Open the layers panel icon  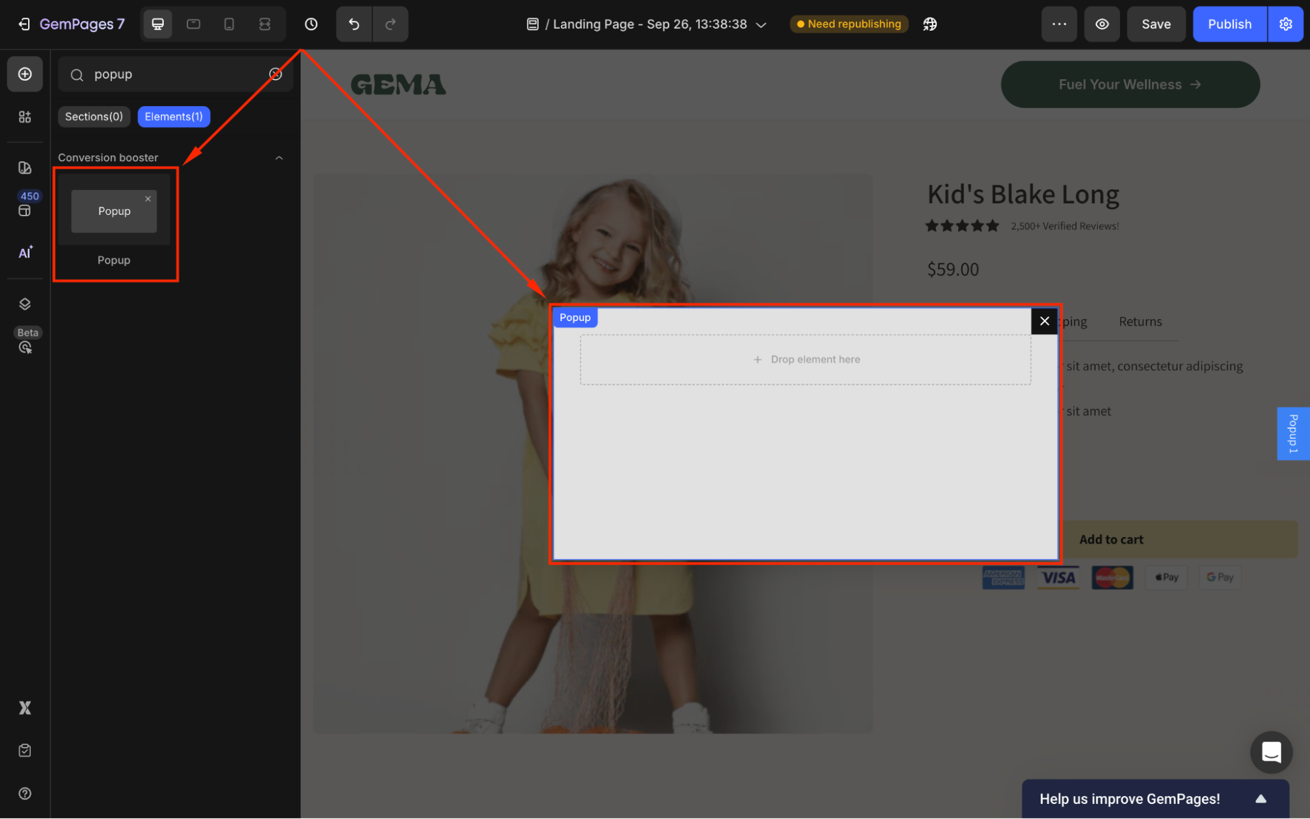[x=25, y=304]
